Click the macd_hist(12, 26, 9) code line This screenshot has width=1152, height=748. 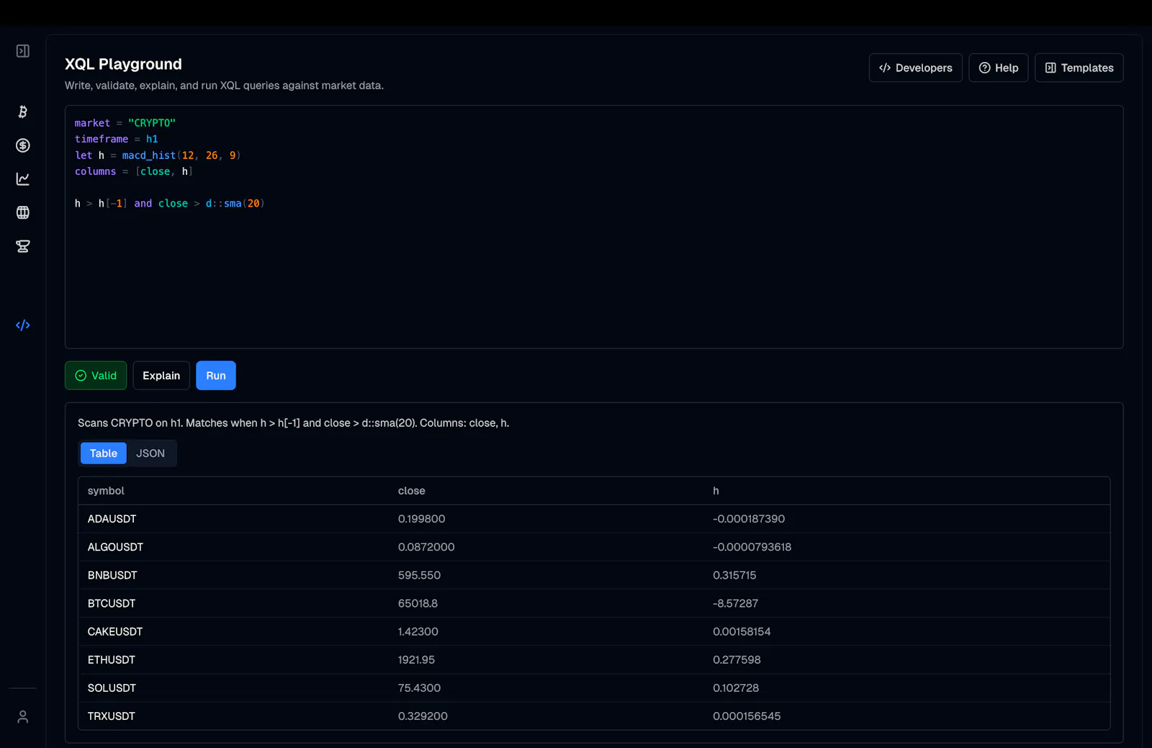pos(158,156)
